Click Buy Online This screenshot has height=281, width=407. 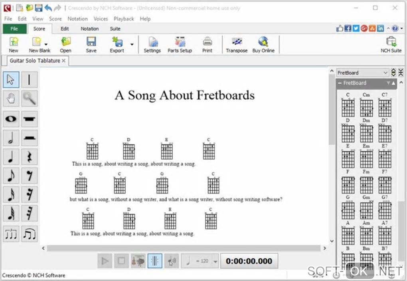[263, 45]
